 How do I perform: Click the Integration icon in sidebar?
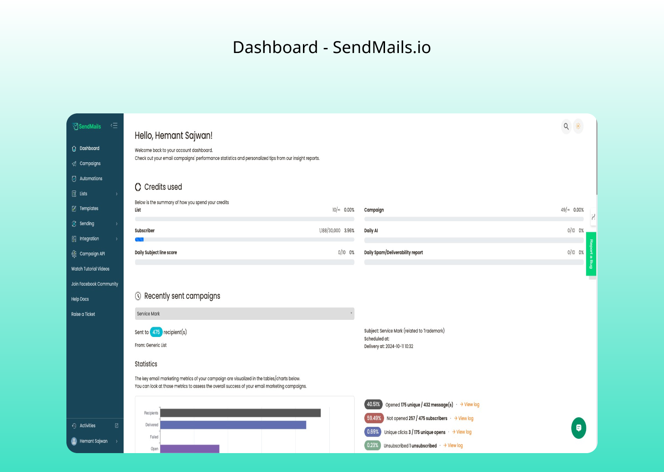point(74,239)
